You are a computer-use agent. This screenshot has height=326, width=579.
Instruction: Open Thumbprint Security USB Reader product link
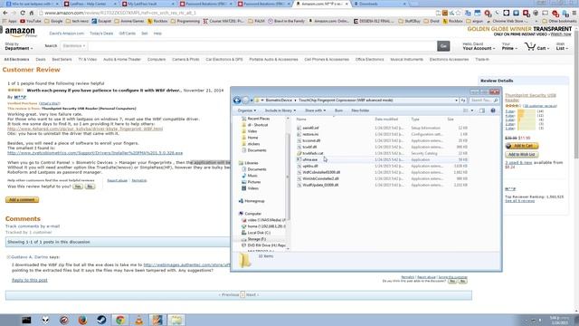530,98
